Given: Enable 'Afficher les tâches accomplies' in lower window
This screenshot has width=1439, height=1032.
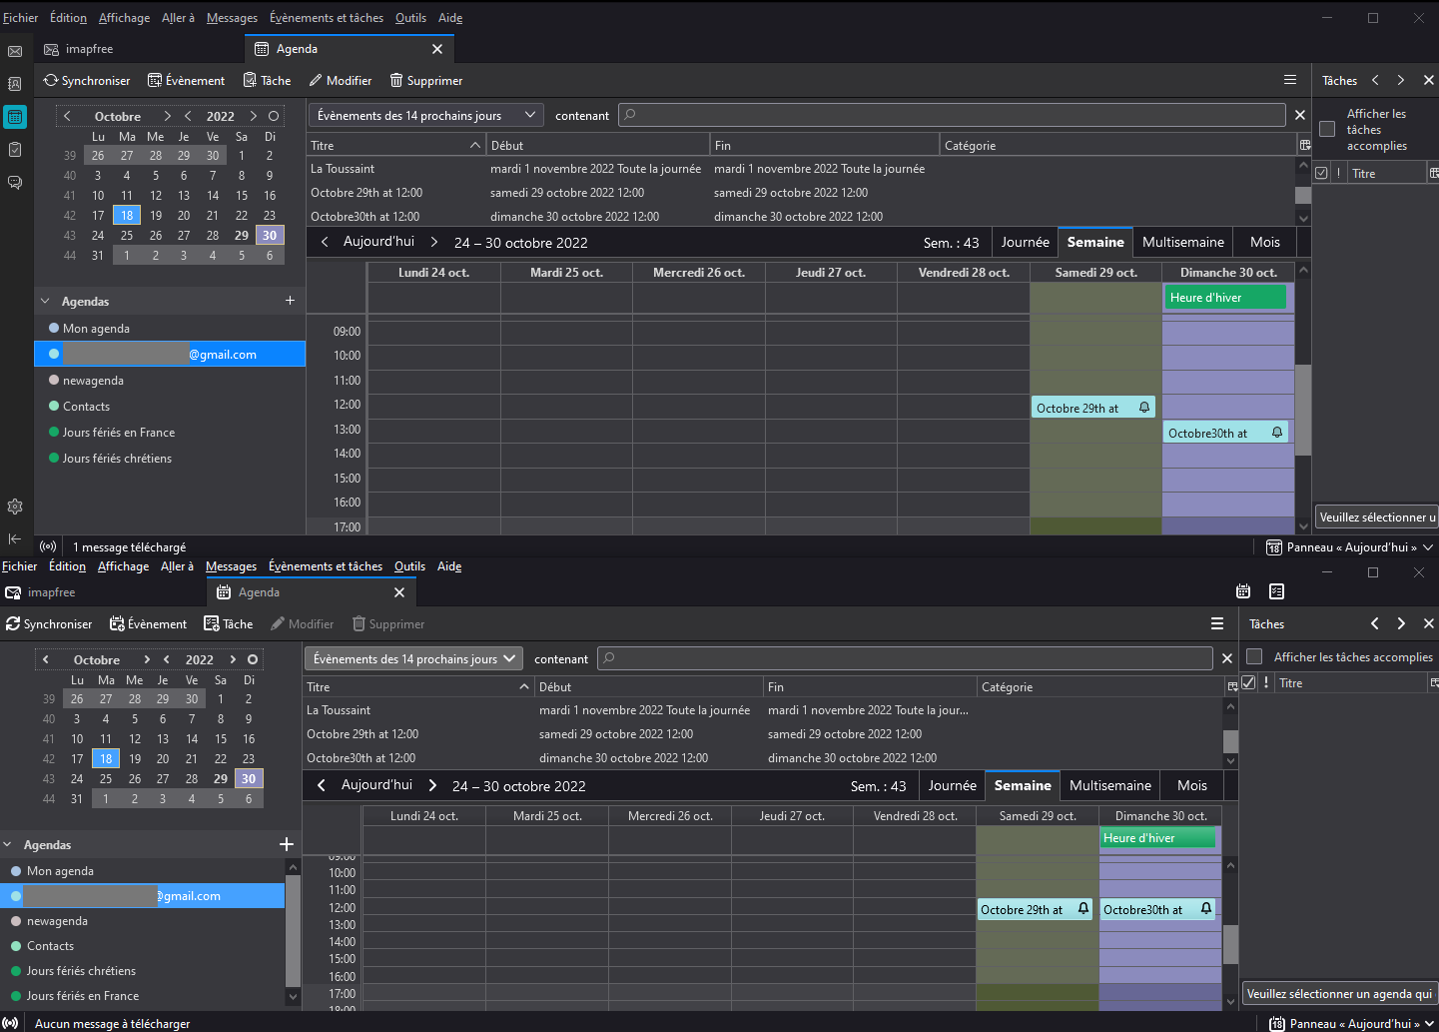Looking at the screenshot, I should point(1255,656).
